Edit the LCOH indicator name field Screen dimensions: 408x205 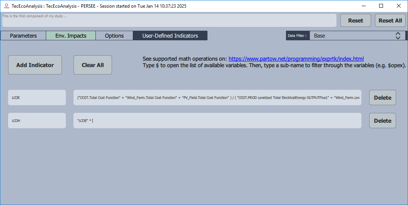pos(37,121)
